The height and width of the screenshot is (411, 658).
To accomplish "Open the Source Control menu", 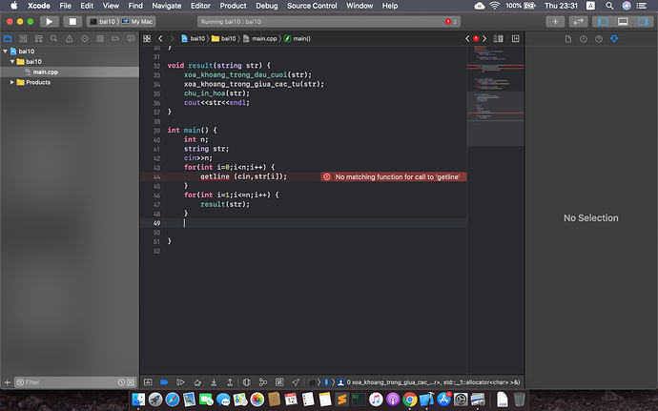I will [x=312, y=6].
